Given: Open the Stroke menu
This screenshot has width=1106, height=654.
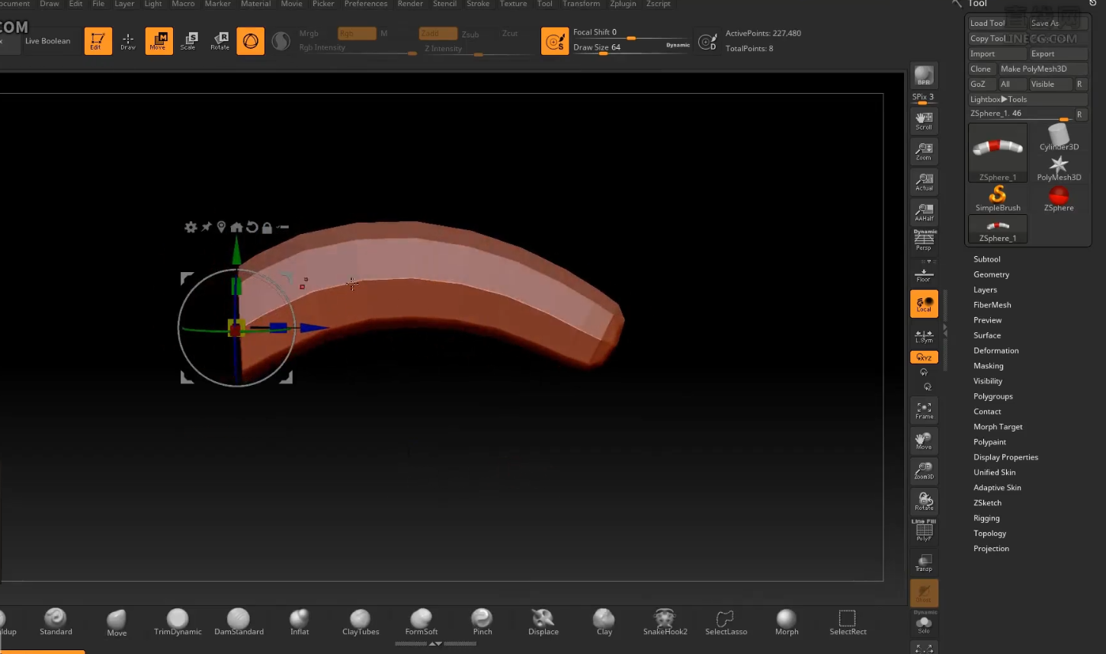Looking at the screenshot, I should [478, 4].
